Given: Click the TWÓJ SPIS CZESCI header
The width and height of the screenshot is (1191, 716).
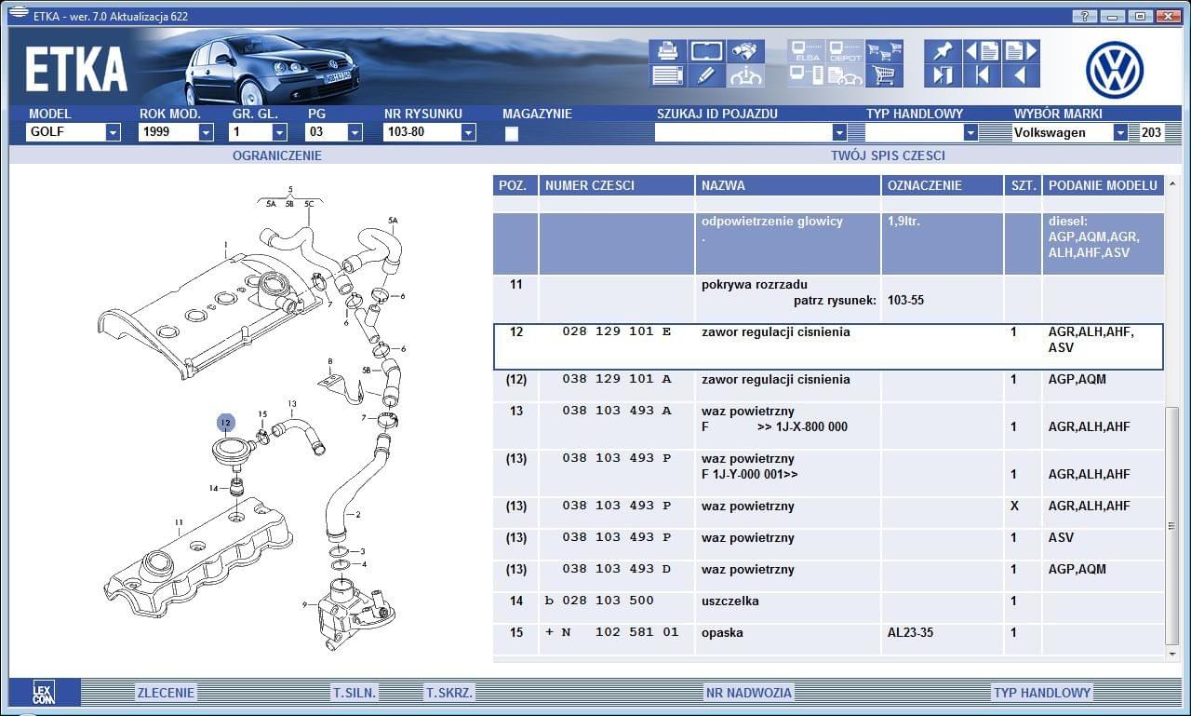Looking at the screenshot, I should click(888, 155).
